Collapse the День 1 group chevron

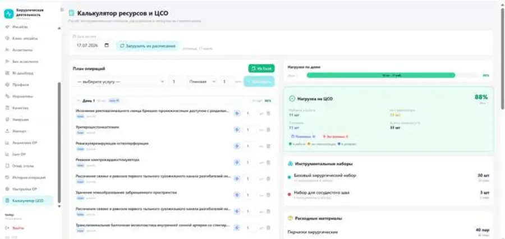pyautogui.click(x=78, y=101)
